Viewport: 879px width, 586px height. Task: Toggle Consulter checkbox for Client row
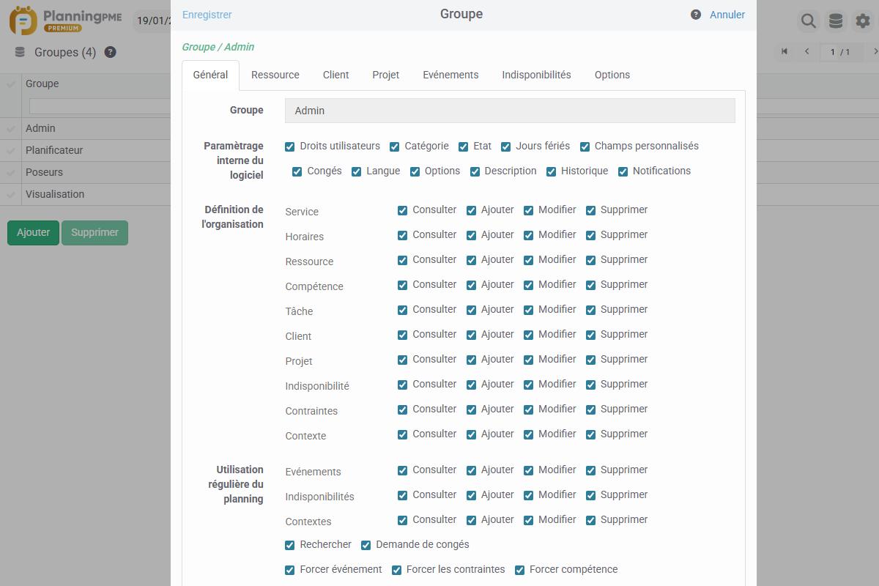402,335
